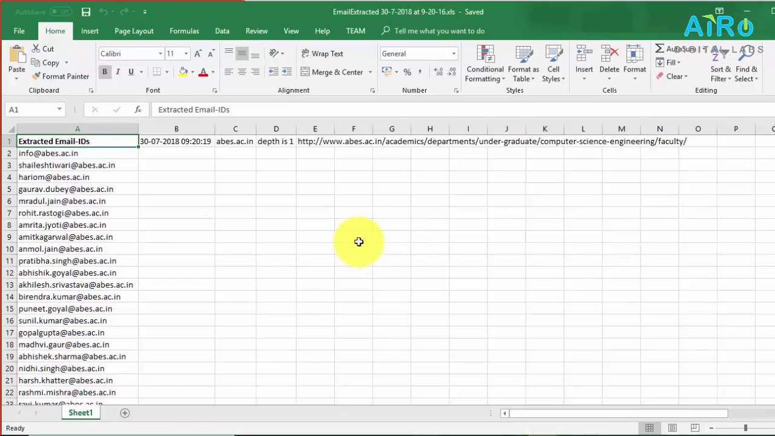Toggle the AutoSave switch
The image size is (775, 436).
point(59,12)
